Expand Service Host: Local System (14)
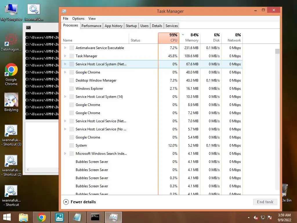The height and width of the screenshot is (223, 297). 65,97
